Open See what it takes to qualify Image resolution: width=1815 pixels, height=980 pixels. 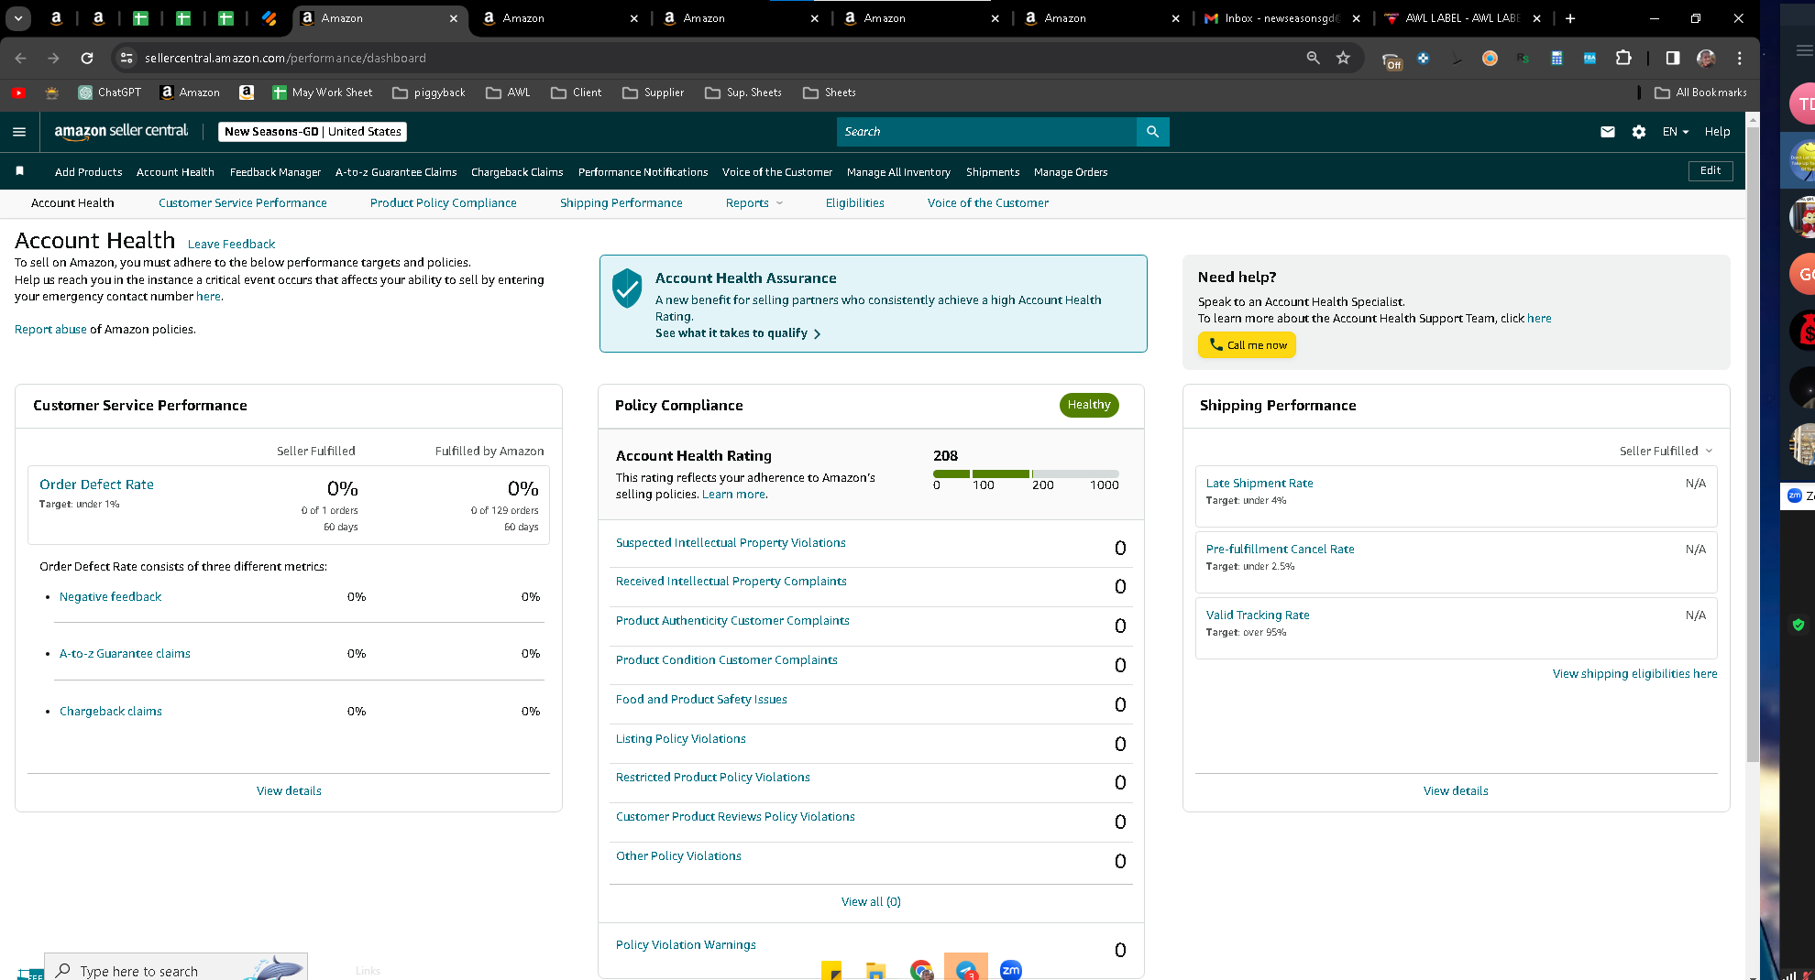tap(738, 333)
